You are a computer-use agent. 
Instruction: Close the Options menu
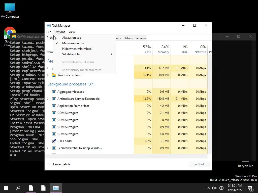click(x=60, y=32)
